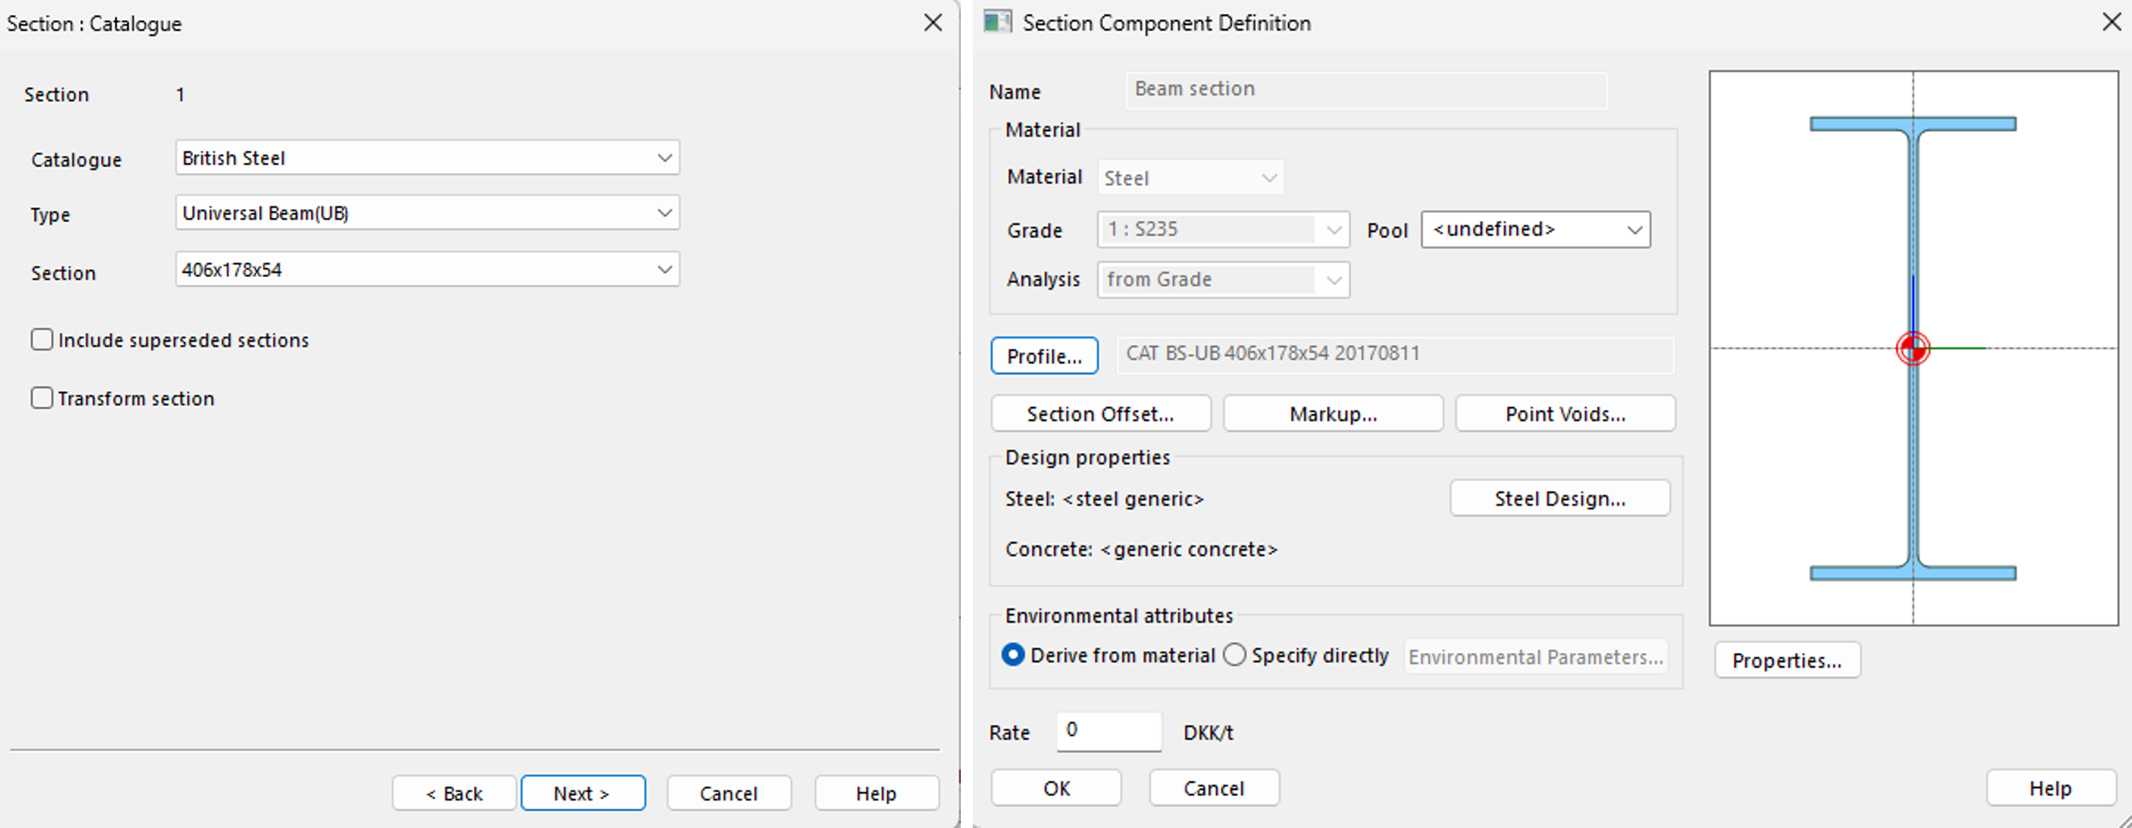This screenshot has width=2132, height=828.
Task: Expand the Type dropdown Universal Beam(UB)
Action: pyautogui.click(x=427, y=214)
